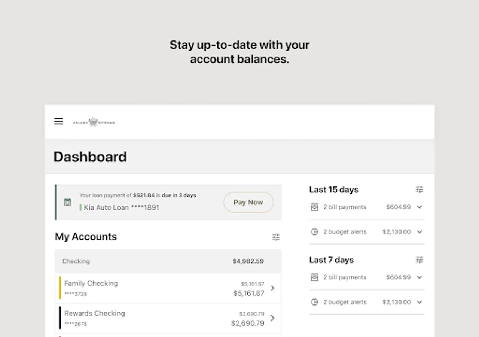Open Kia Auto Loan ****1891 link

coord(121,207)
